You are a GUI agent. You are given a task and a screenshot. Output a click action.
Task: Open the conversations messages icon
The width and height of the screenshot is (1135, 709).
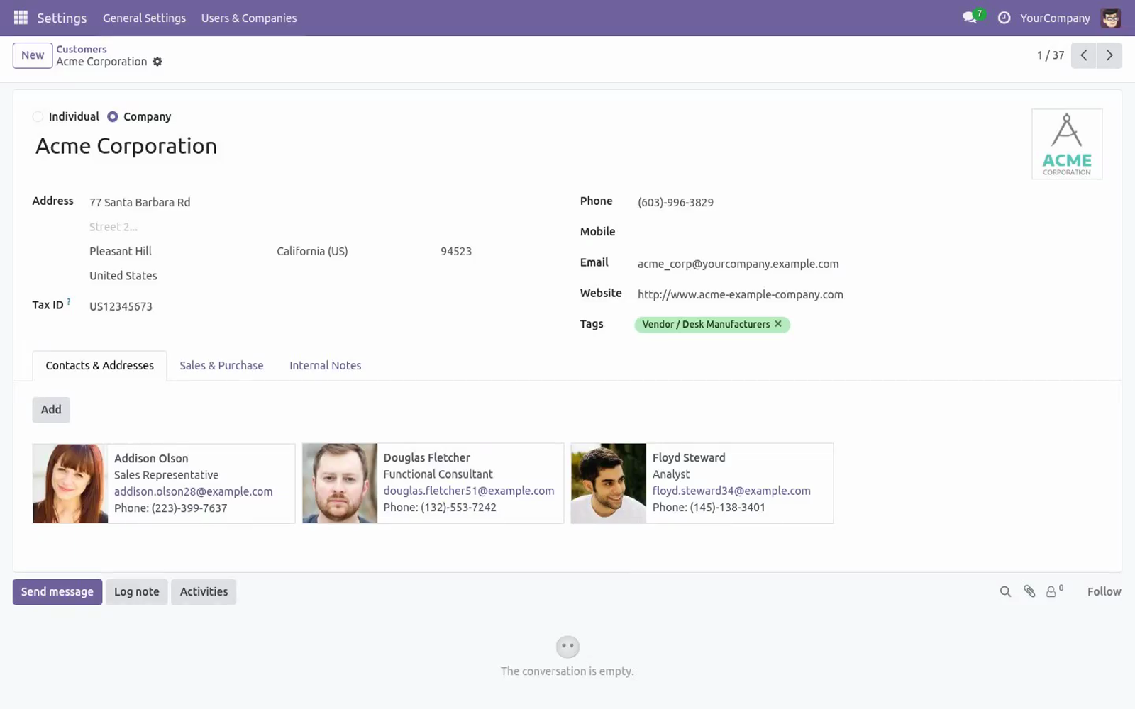click(x=970, y=18)
